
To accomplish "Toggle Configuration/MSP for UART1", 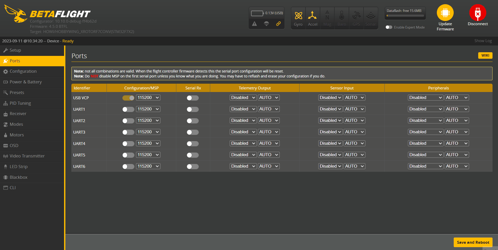I will tap(128, 109).
